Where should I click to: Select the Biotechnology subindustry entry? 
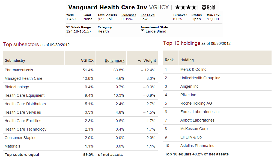pyautogui.click(x=17, y=87)
